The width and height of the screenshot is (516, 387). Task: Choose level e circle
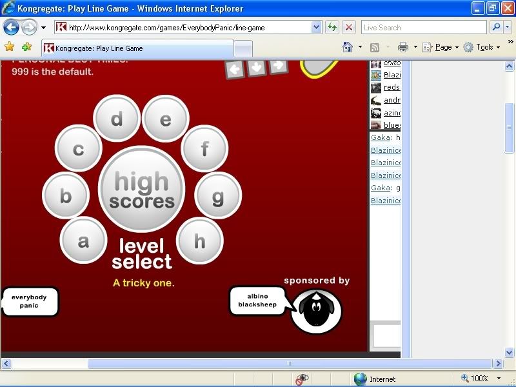[166, 119]
